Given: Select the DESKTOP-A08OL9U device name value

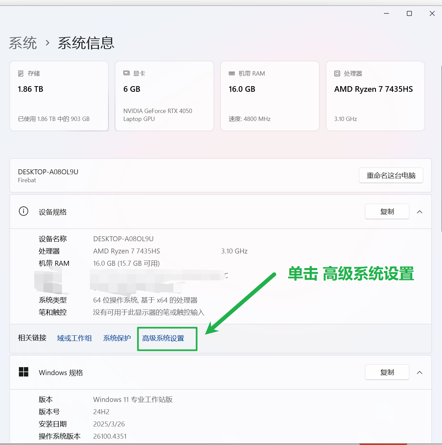Looking at the screenshot, I should click(x=123, y=239).
